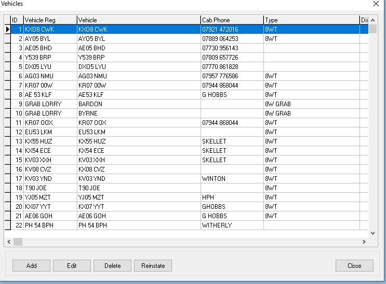This screenshot has height=284, width=386.
Task: Select Vehicle Reg cell AY05 BYL
Action: click(x=50, y=39)
